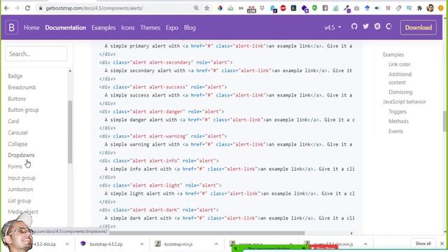Image resolution: width=448 pixels, height=252 pixels.
Task: Jump to Methods section in contents
Action: [398, 121]
